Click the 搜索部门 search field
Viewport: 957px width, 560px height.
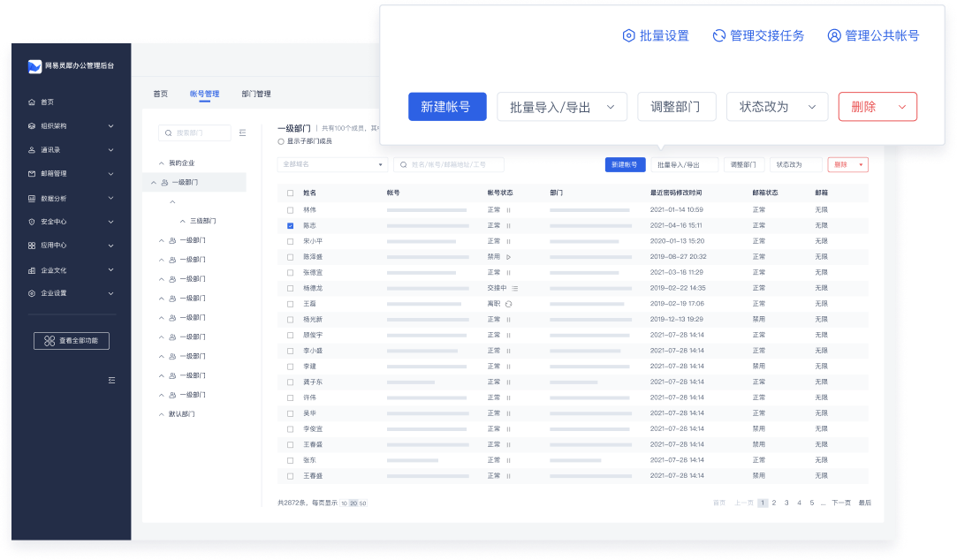pyautogui.click(x=196, y=133)
